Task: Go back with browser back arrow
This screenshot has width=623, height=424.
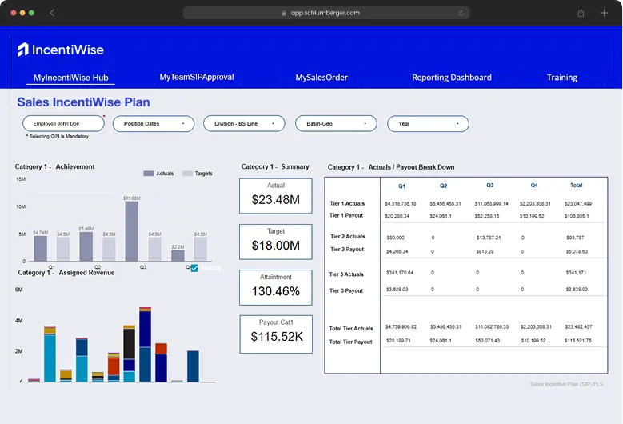Action: [52, 13]
